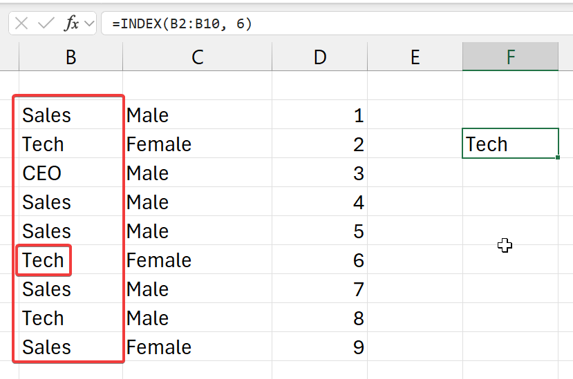Screen dimensions: 573x379
Task: Click the Cancel (X) icon in formula bar
Action: tap(21, 23)
